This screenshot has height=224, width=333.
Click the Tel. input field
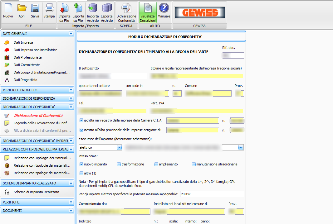pos(113,111)
